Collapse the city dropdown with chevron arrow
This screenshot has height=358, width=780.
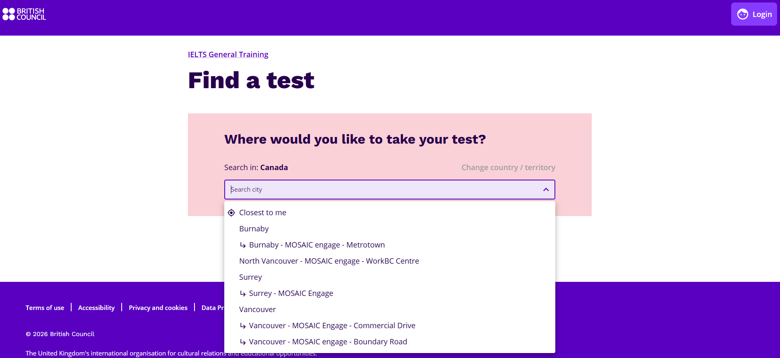546,190
